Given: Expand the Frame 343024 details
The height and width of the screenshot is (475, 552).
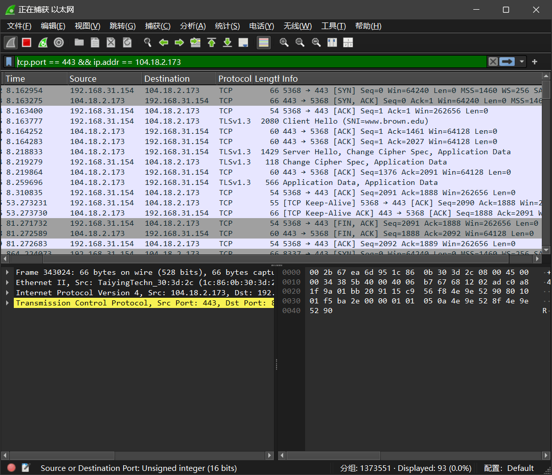Looking at the screenshot, I should click(7, 272).
